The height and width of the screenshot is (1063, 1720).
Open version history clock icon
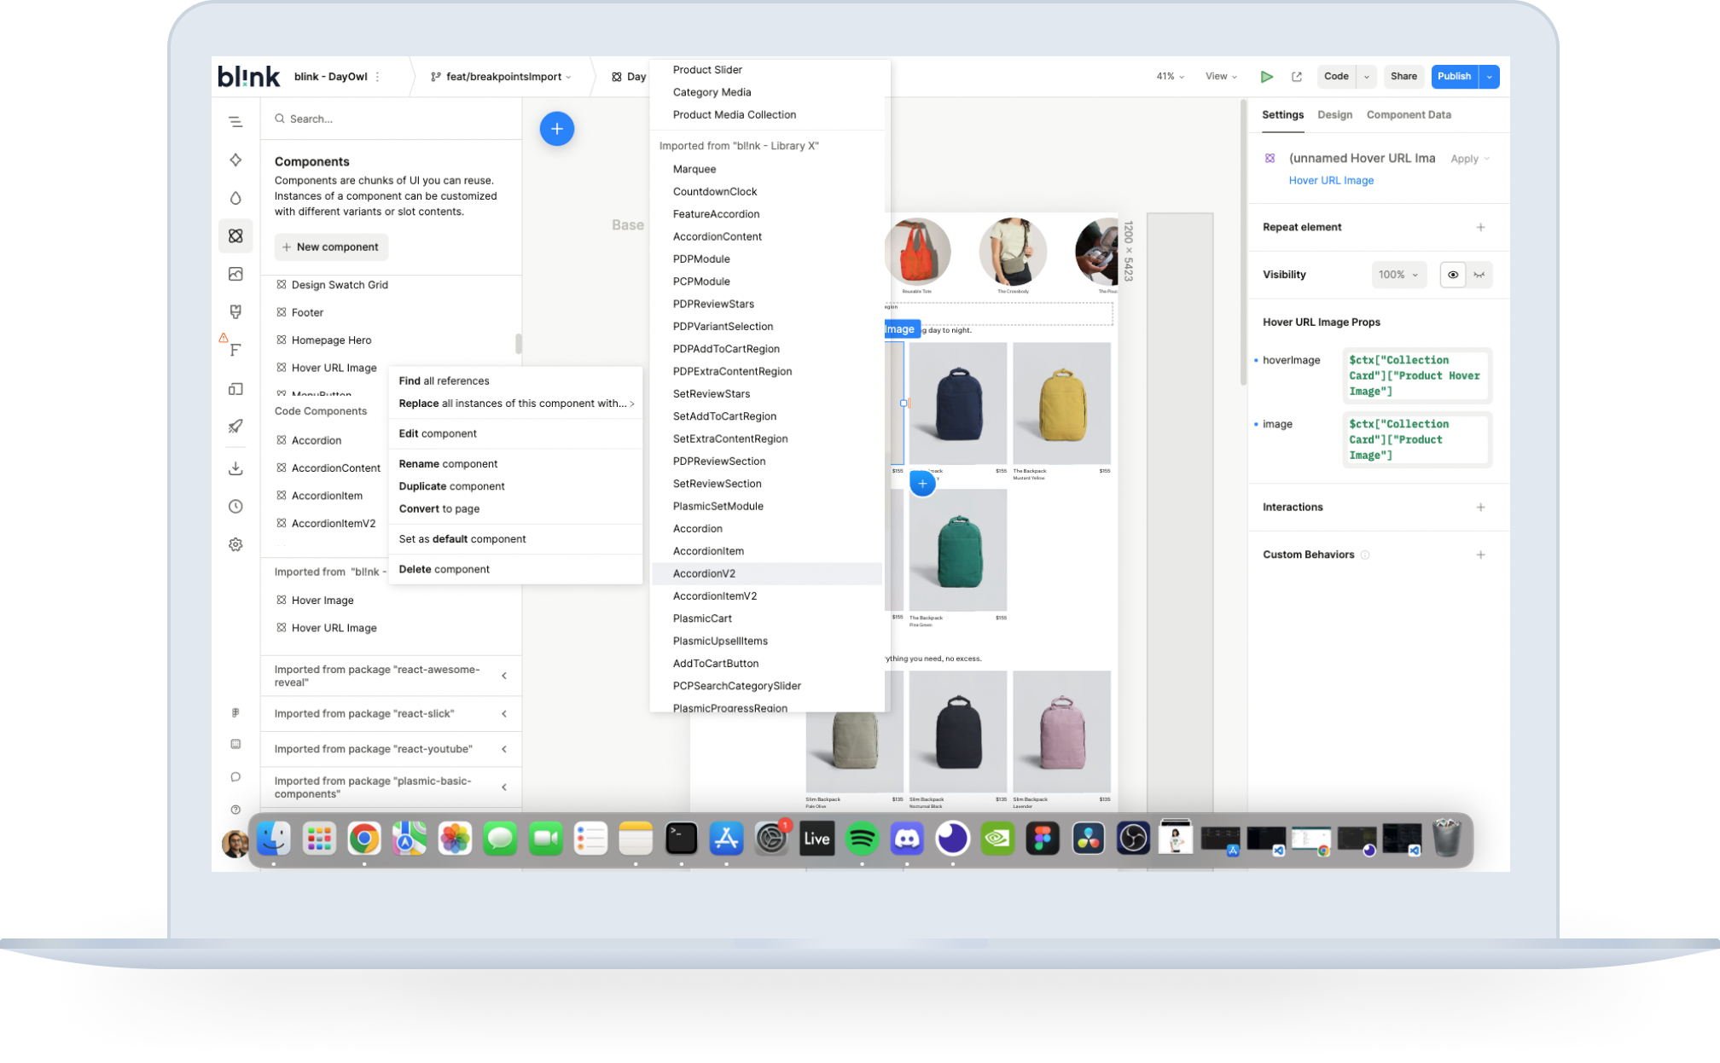click(x=235, y=507)
